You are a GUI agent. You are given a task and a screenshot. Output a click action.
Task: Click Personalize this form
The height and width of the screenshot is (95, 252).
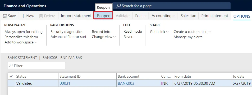pos(21,37)
